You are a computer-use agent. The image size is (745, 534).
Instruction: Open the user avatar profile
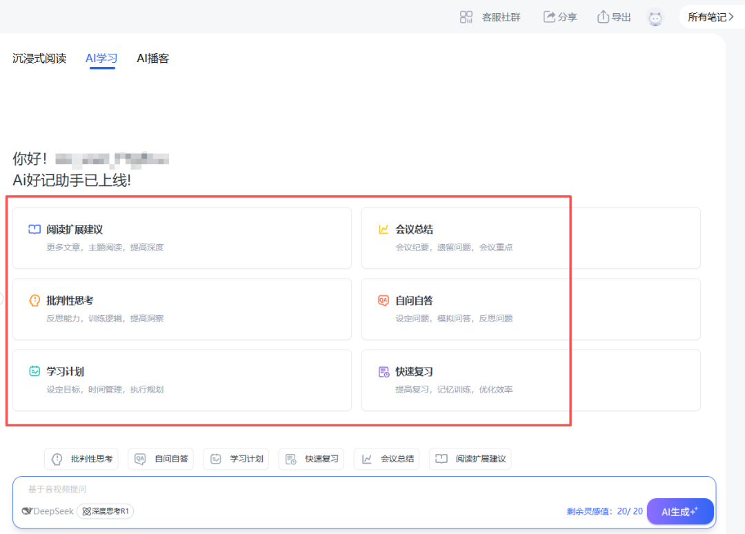655,18
